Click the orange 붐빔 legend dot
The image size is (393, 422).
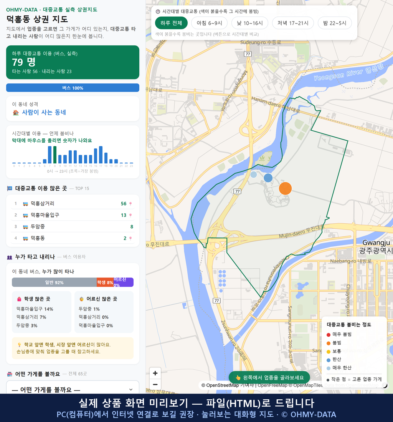tap(328, 343)
